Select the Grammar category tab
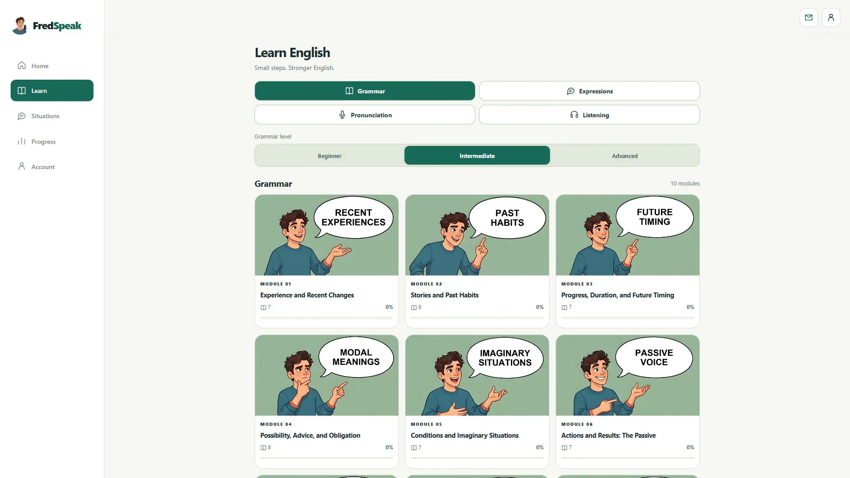This screenshot has width=850, height=478. pyautogui.click(x=365, y=91)
